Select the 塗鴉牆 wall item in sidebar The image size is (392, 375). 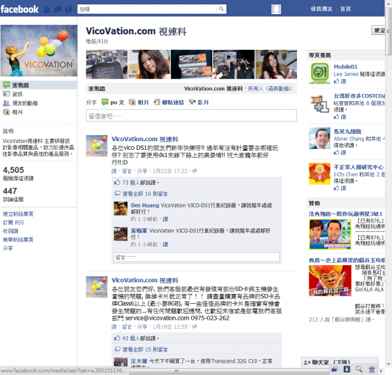coord(39,85)
